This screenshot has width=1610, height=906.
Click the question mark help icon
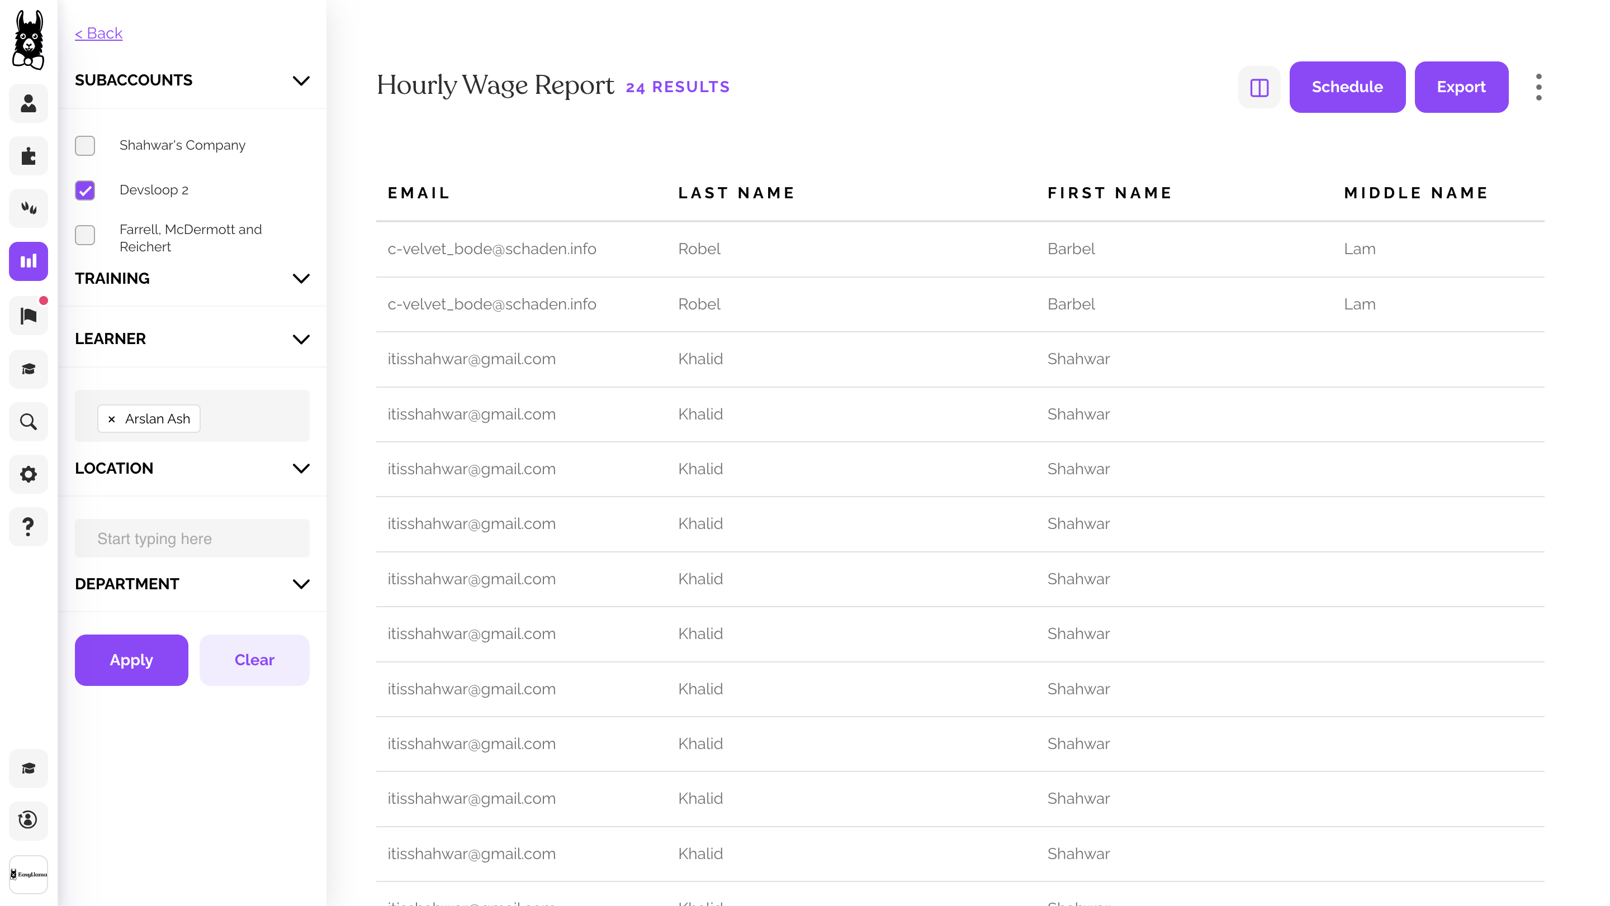click(28, 526)
